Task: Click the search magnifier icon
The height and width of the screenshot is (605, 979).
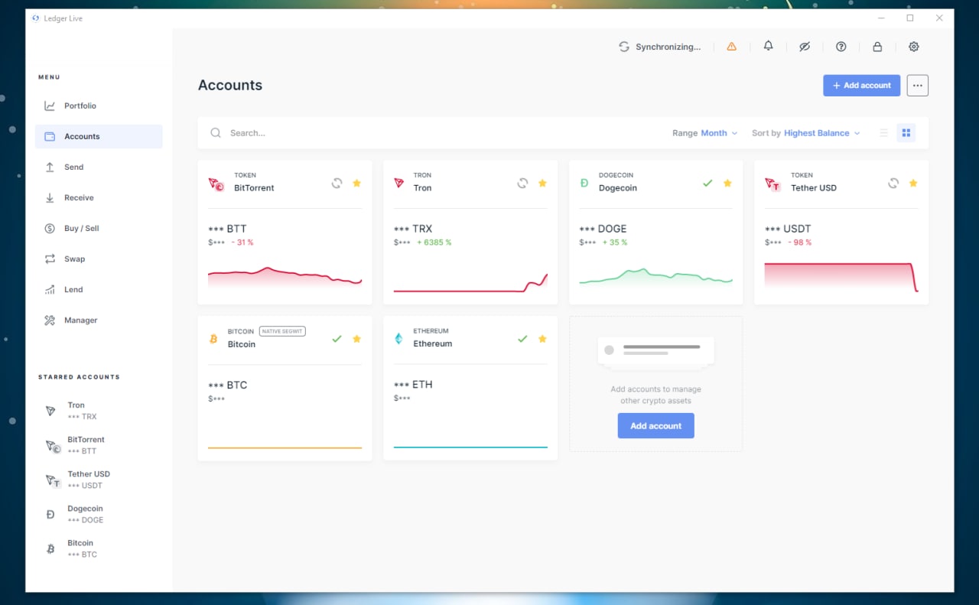Action: (216, 133)
